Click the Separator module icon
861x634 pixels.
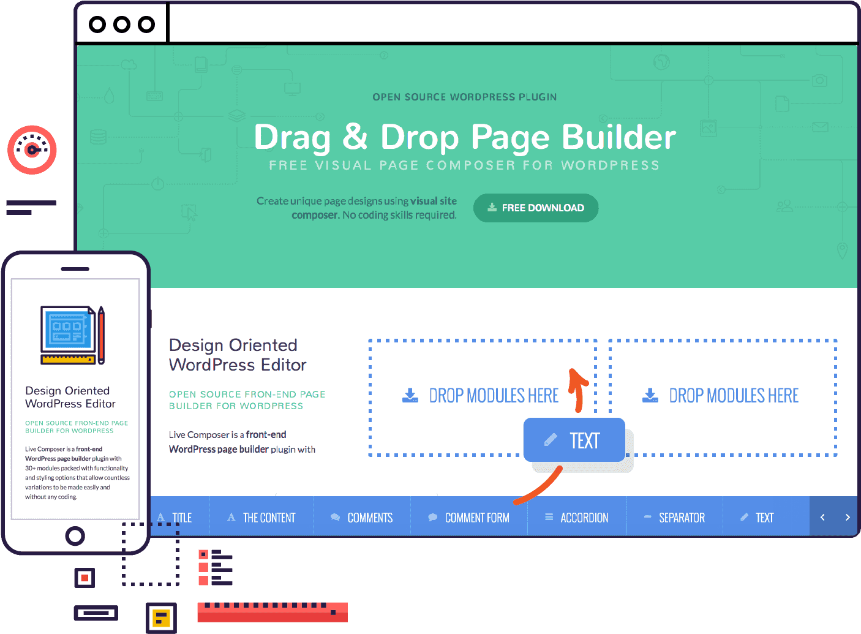648,517
